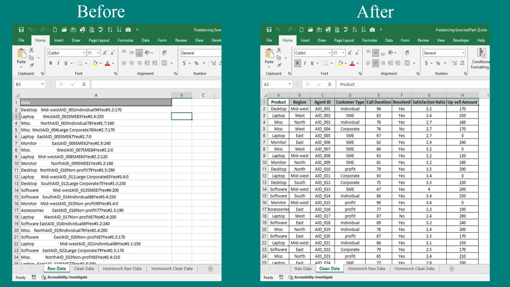The height and width of the screenshot is (287, 510).
Task: Click the Cut scissors icon in After window
Action: (x=279, y=50)
